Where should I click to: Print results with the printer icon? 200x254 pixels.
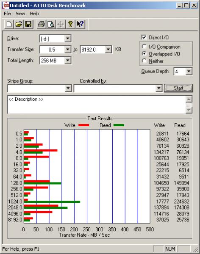[42, 24]
